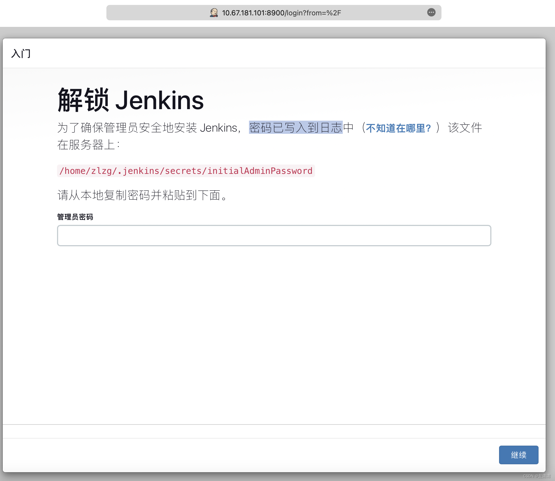Click the 中 character after highlighted text
The image size is (555, 481).
pyautogui.click(x=348, y=128)
